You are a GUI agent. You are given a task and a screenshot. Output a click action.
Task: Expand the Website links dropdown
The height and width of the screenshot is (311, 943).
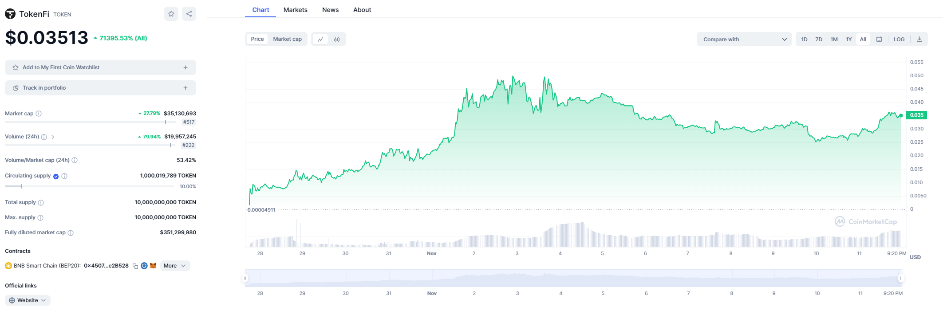[x=28, y=300]
